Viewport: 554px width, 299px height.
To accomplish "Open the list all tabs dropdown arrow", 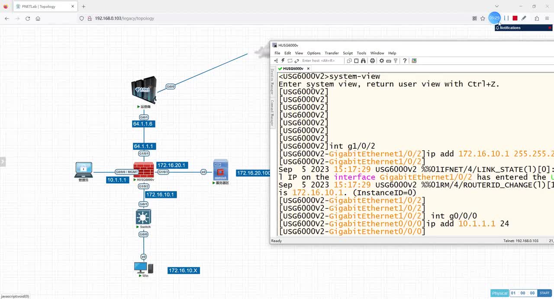I will point(497,6).
